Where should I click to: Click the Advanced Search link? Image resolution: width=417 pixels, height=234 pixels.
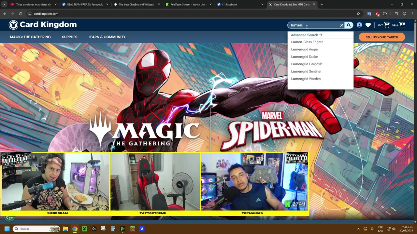pos(306,35)
